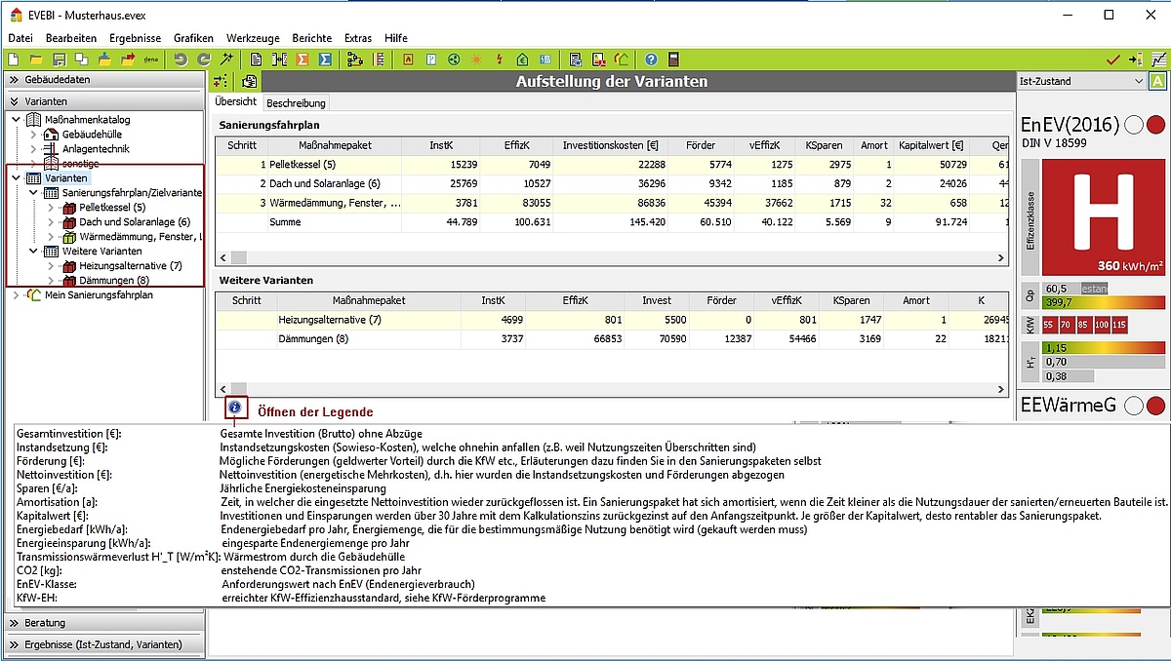Screen dimensions: 1171x661
Task: Click the Kapitalwert [€] column header
Action: (x=931, y=145)
